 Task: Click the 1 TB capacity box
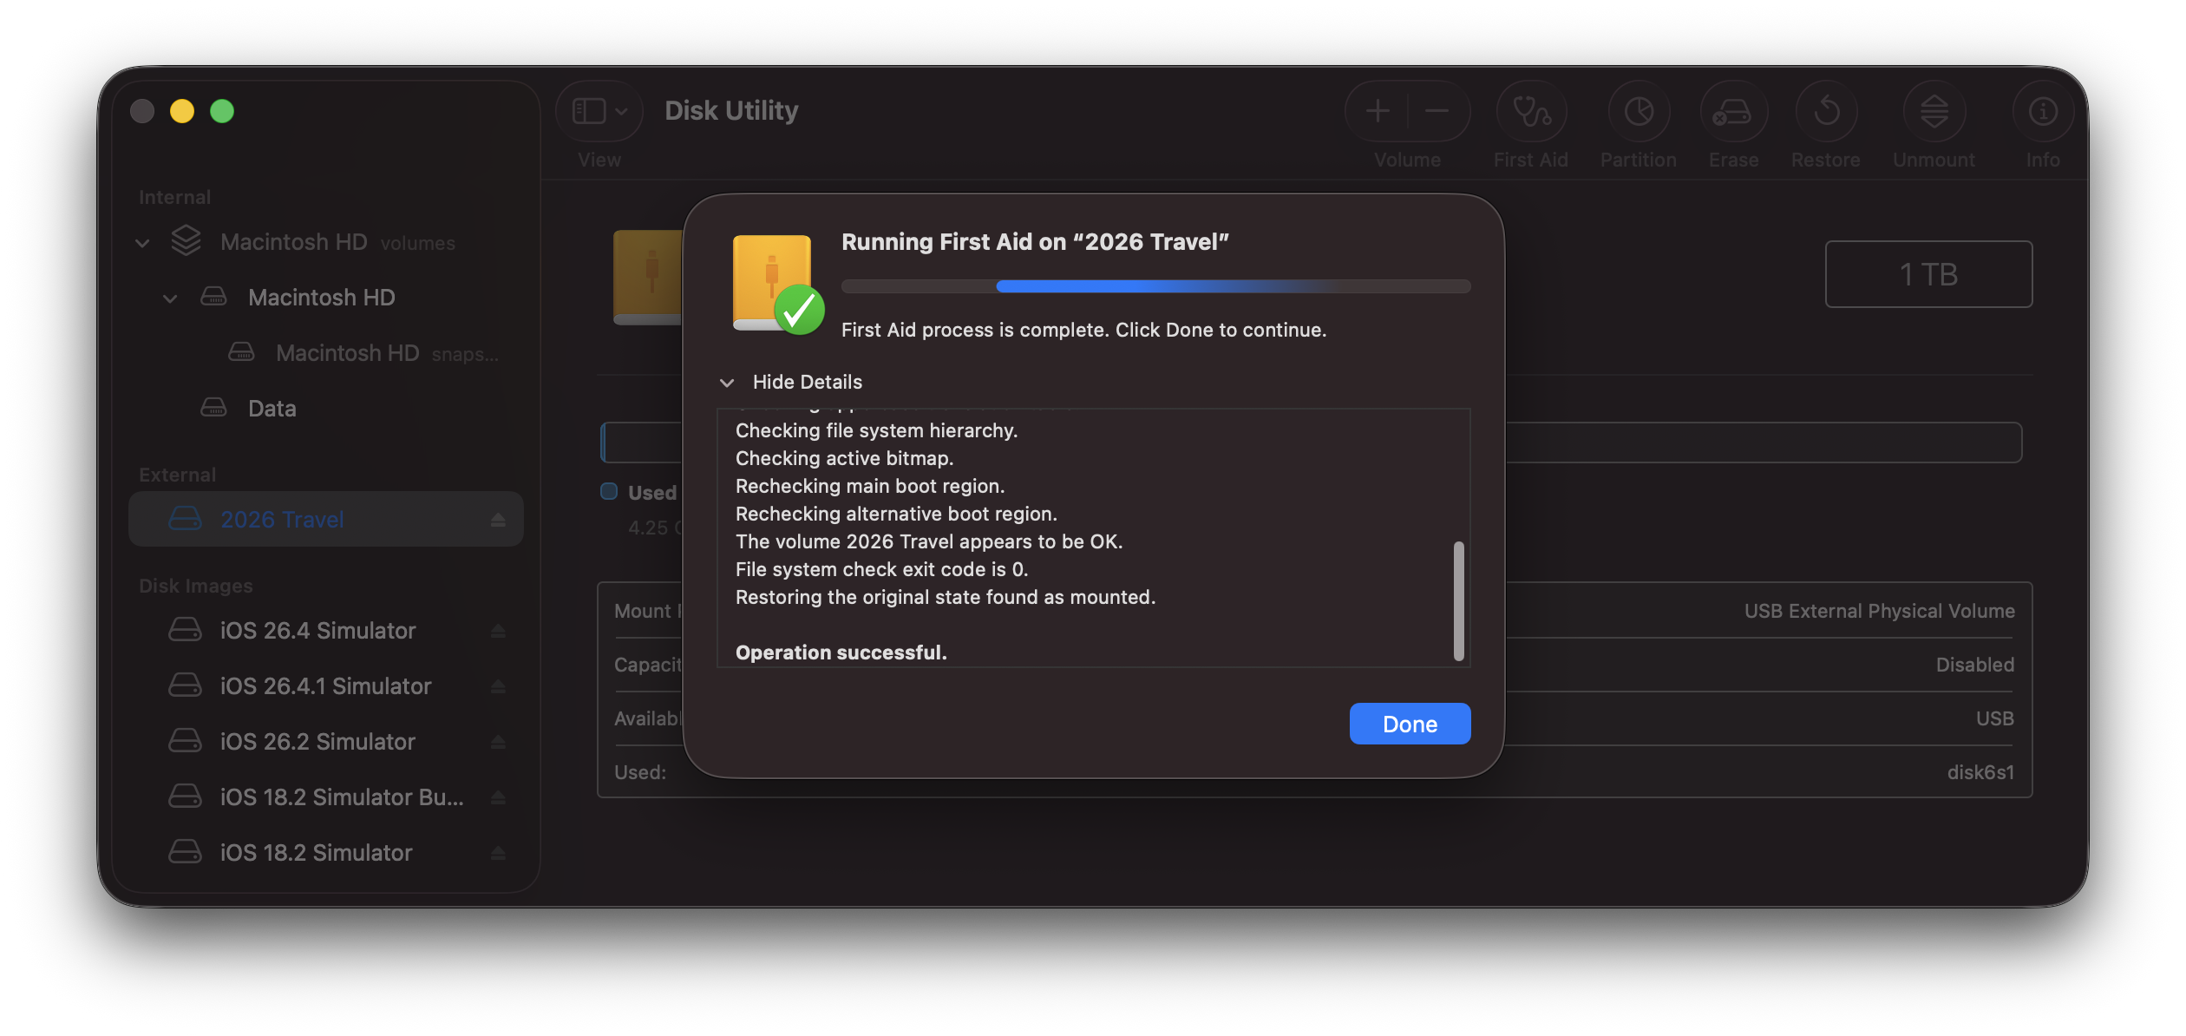1928,274
